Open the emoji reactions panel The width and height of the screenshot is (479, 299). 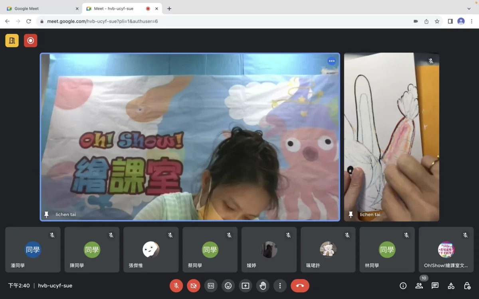(x=228, y=285)
